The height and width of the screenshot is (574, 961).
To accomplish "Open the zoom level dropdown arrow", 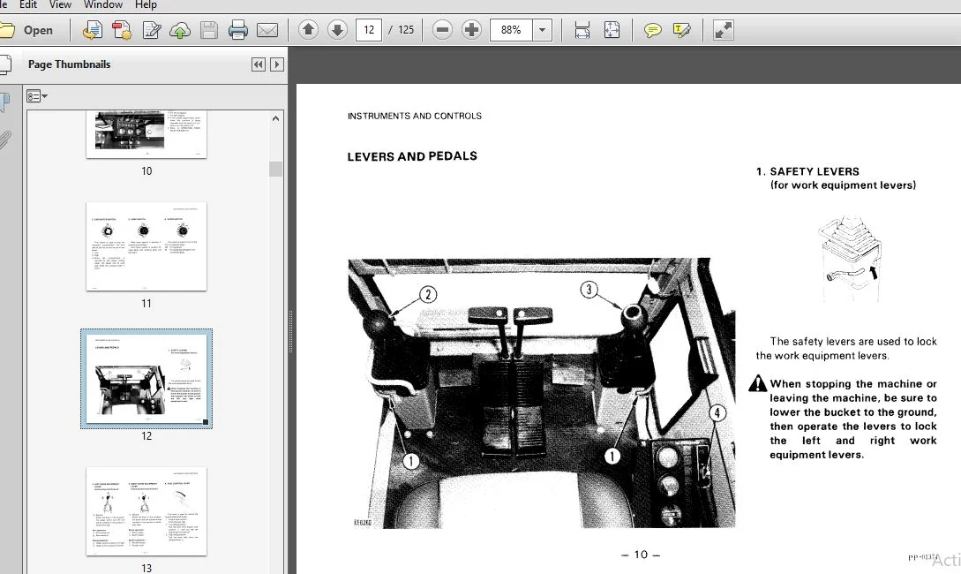I will point(542,29).
